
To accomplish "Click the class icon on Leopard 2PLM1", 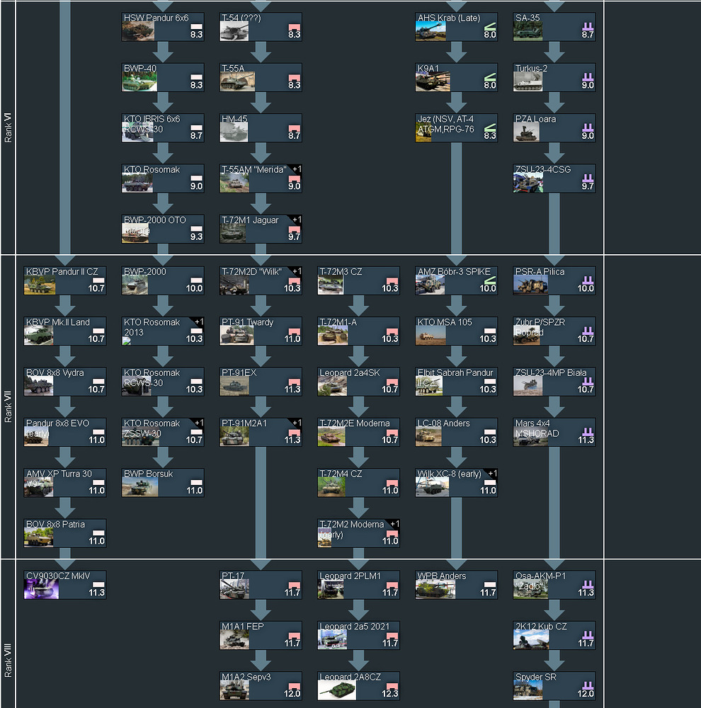I will coord(392,584).
